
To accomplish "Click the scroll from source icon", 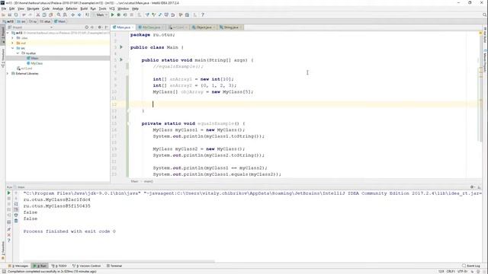I will (87, 27).
